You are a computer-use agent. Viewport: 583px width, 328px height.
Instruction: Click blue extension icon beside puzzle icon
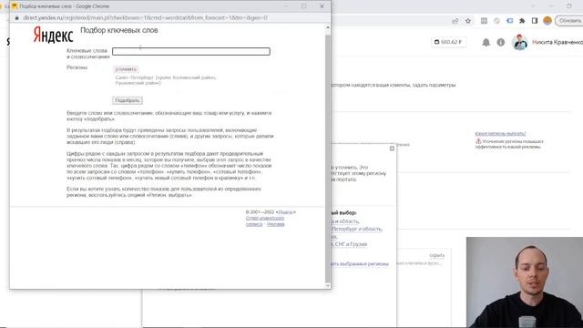509,21
